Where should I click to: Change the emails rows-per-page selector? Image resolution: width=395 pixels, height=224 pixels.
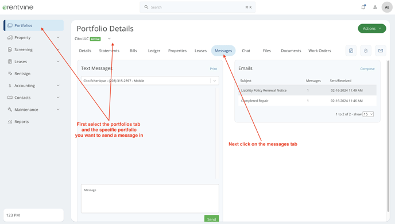point(368,114)
